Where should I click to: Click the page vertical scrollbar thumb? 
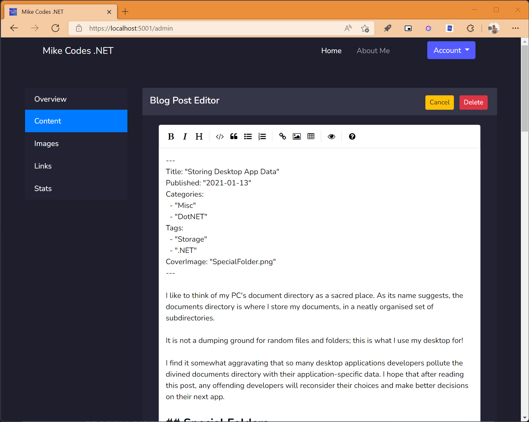[525, 88]
